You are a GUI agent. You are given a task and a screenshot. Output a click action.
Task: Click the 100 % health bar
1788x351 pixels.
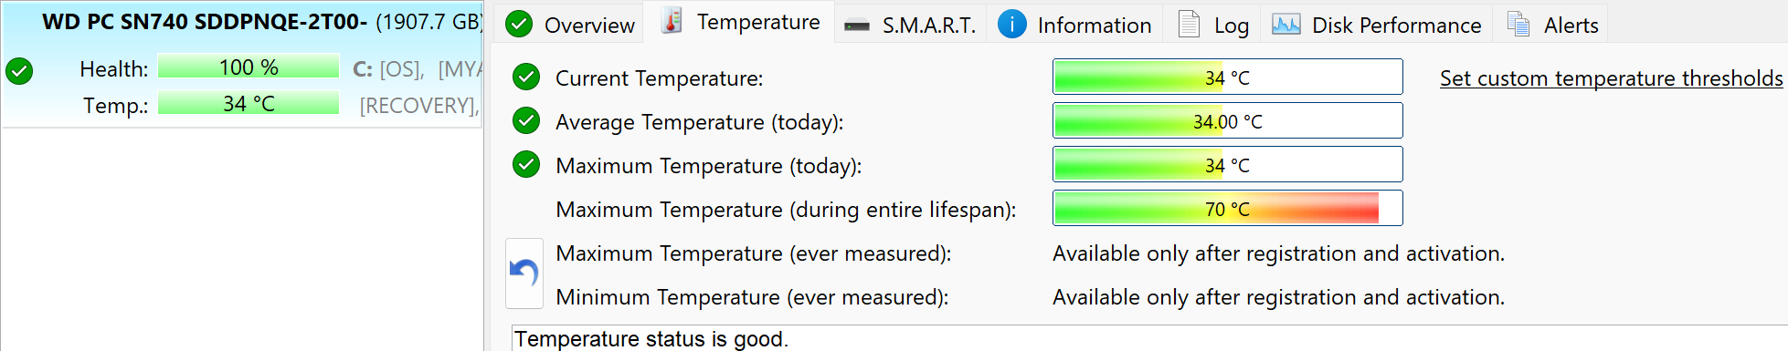tap(249, 67)
